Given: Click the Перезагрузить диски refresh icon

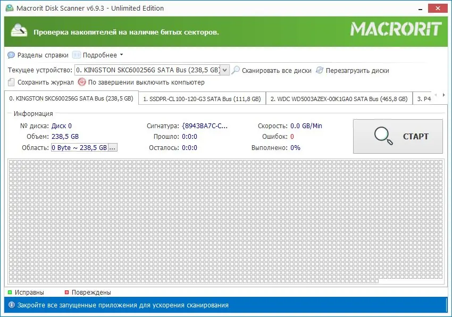Looking at the screenshot, I should tap(319, 70).
